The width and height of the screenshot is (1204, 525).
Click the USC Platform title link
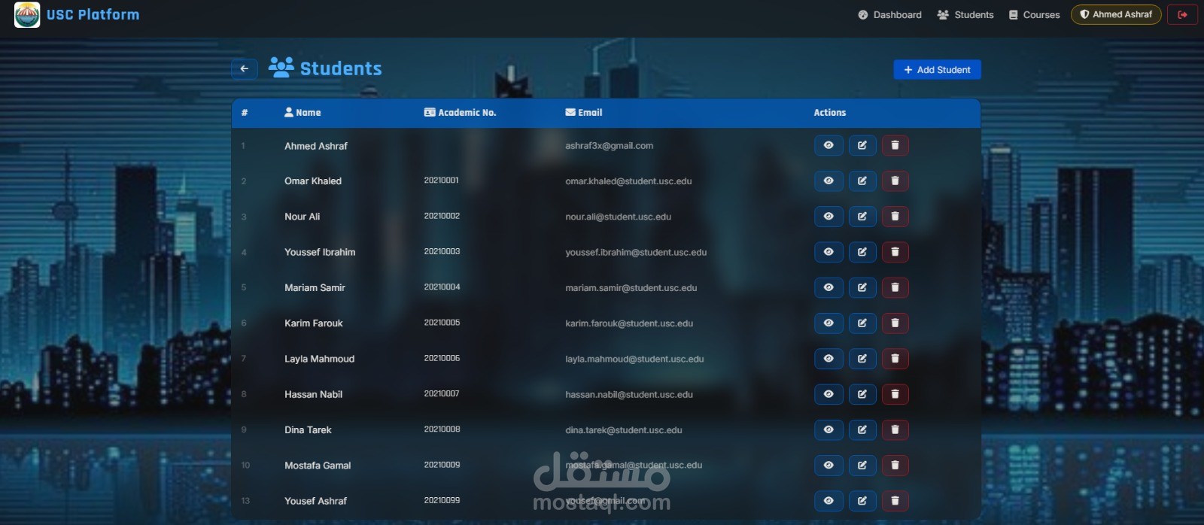coord(93,14)
